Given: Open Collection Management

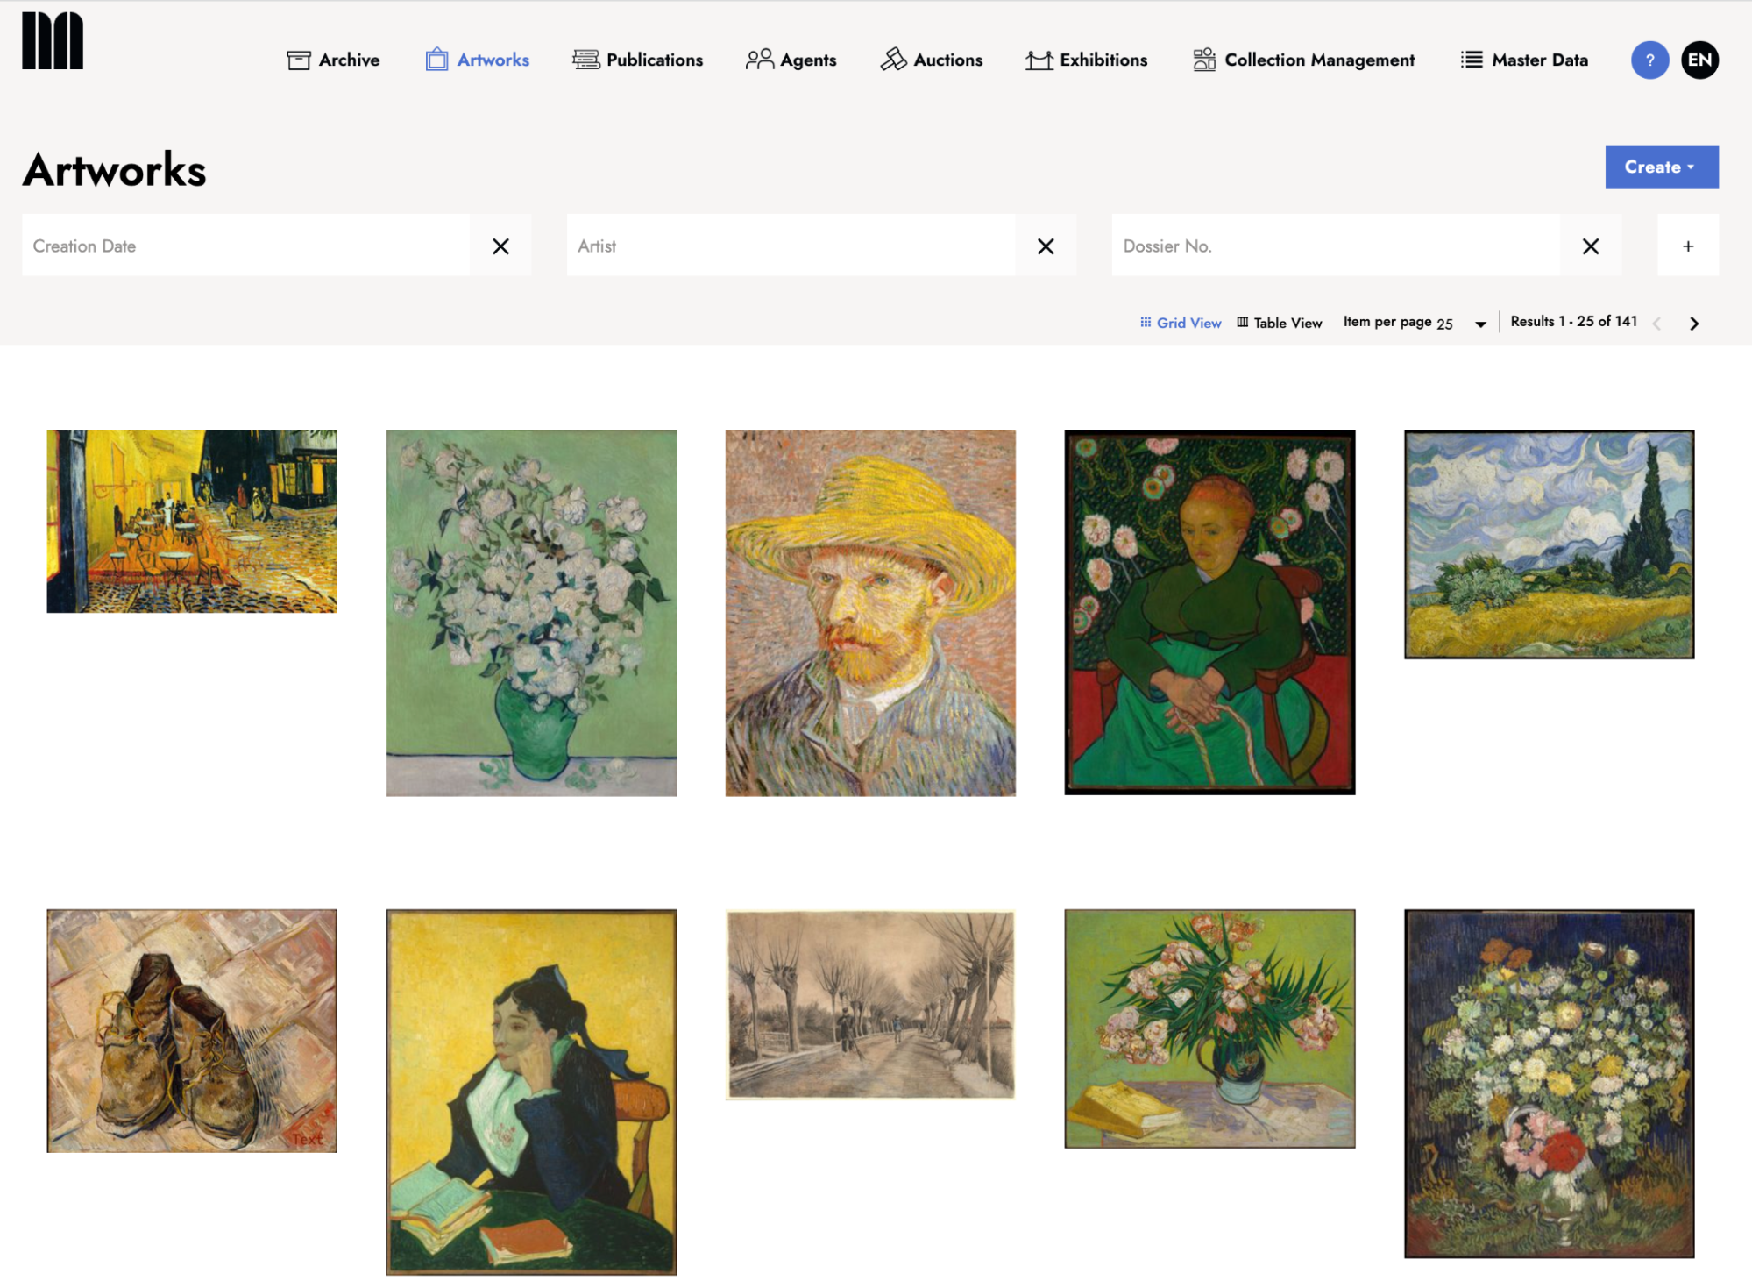Looking at the screenshot, I should pos(1304,60).
